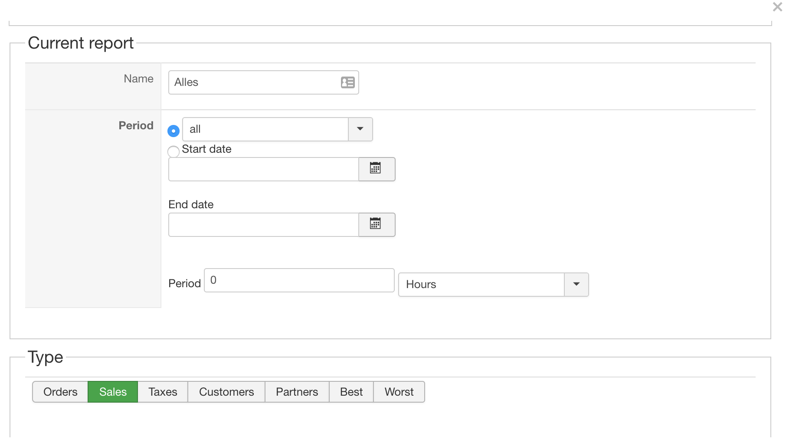Switch to the Sales type tab
This screenshot has width=786, height=446.
coord(113,392)
